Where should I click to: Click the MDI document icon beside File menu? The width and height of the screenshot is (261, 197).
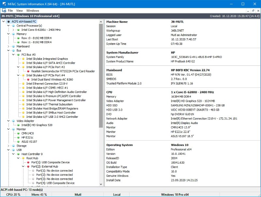pos(3,10)
